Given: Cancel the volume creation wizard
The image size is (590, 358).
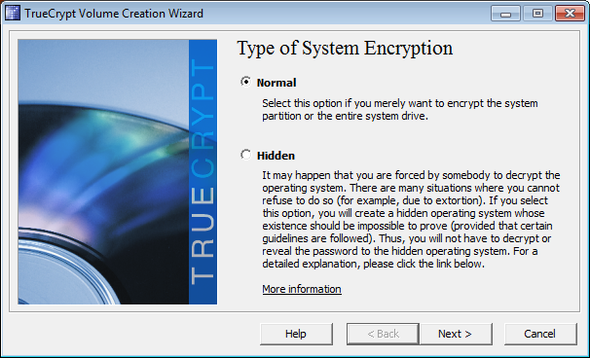Looking at the screenshot, I should click(540, 334).
